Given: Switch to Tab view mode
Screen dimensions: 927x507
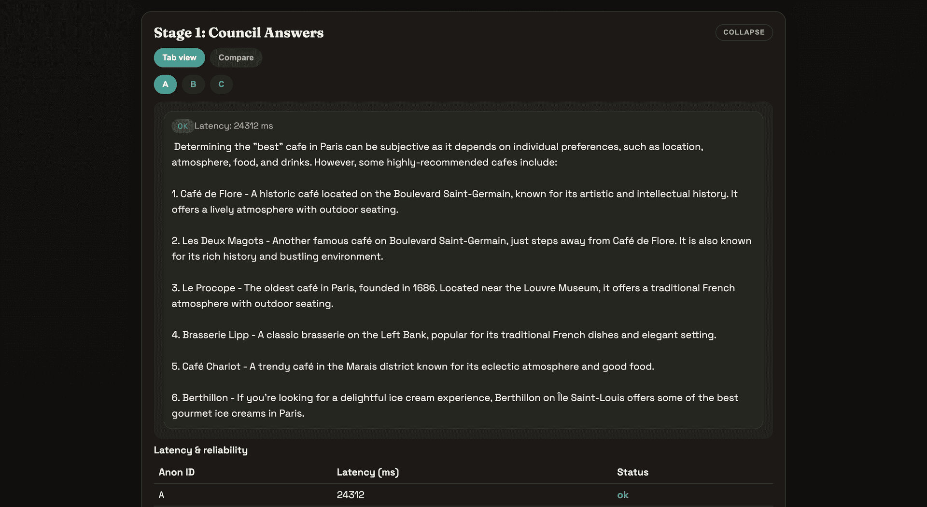Looking at the screenshot, I should pyautogui.click(x=179, y=57).
